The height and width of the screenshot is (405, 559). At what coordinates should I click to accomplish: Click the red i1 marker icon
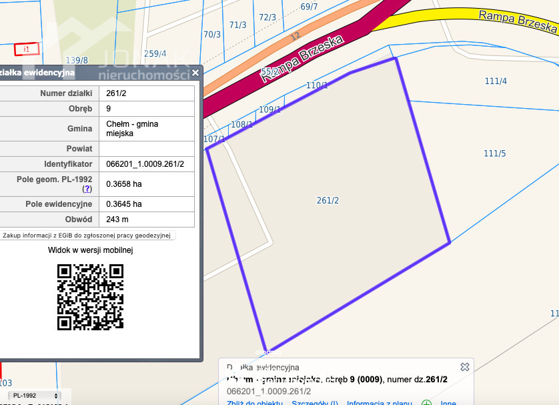point(27,49)
